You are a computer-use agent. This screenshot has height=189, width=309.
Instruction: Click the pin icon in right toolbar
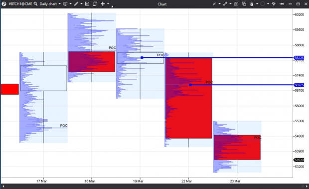tap(214, 4)
